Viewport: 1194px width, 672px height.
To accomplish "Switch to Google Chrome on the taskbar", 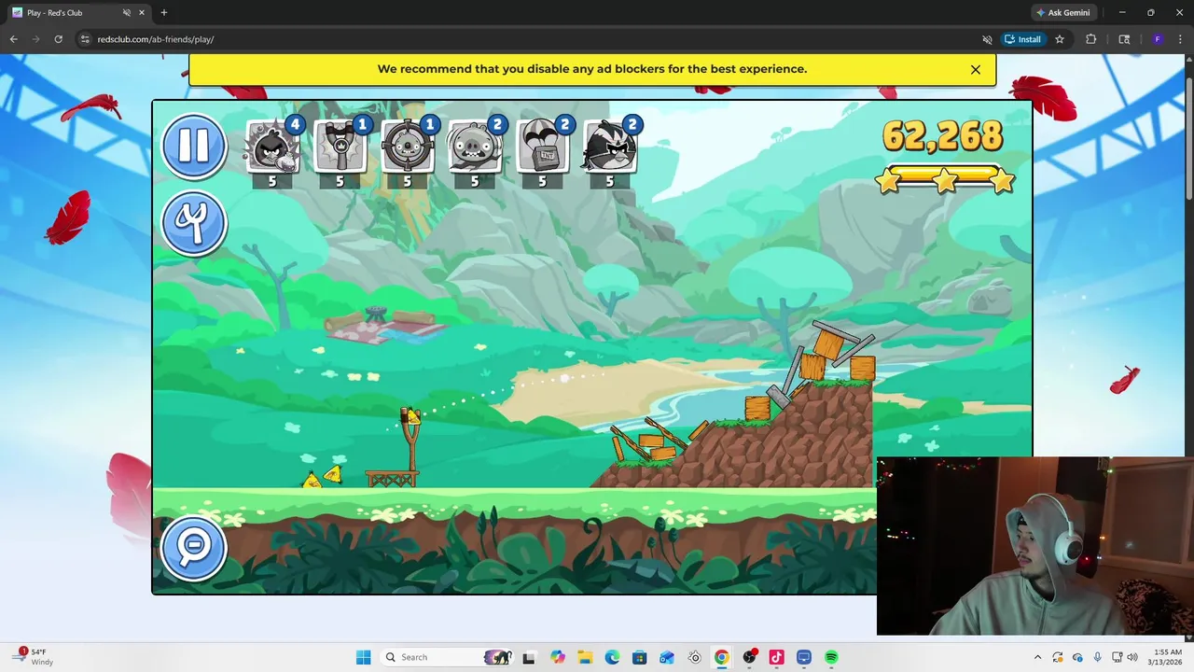I will pos(721,657).
